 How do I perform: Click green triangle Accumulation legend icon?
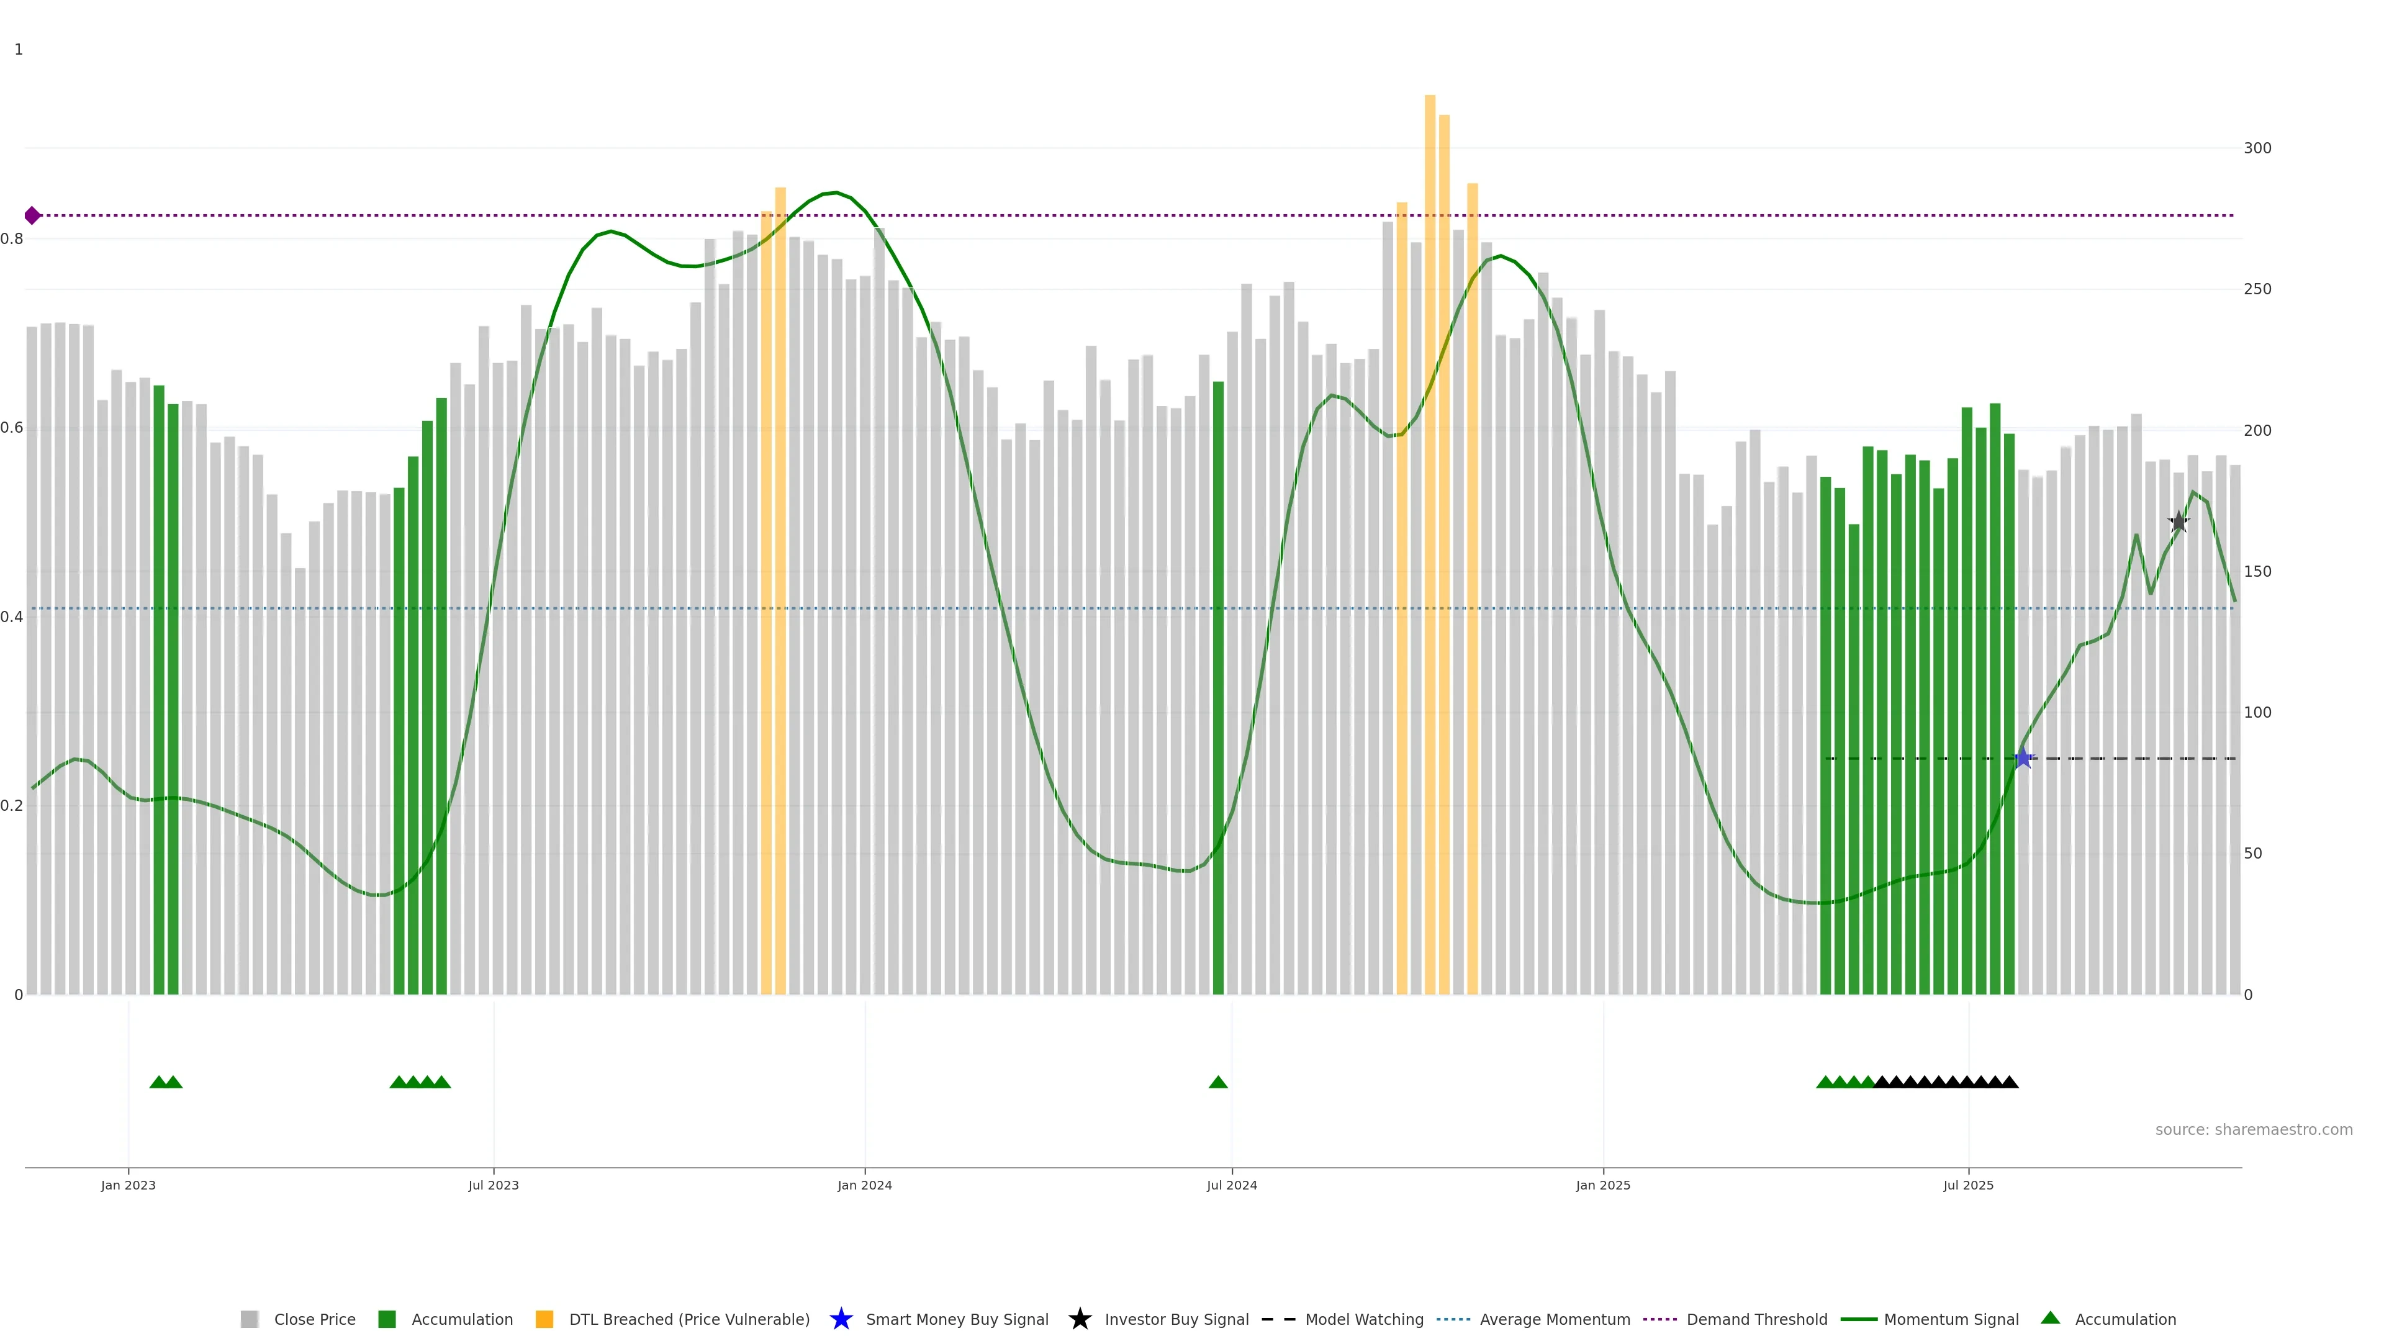(x=2050, y=1318)
